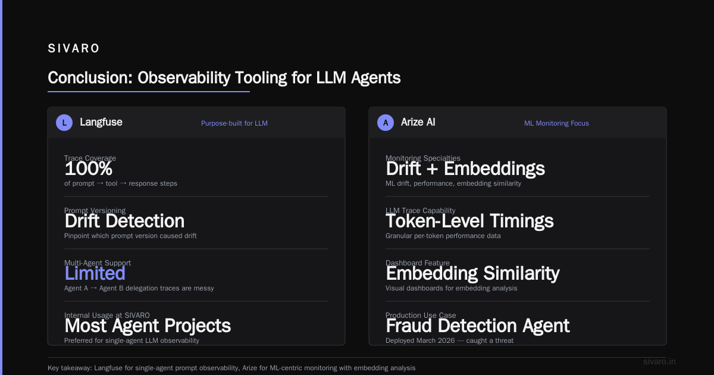Click the Langfuse card heading
The width and height of the screenshot is (714, 375).
pyautogui.click(x=101, y=122)
